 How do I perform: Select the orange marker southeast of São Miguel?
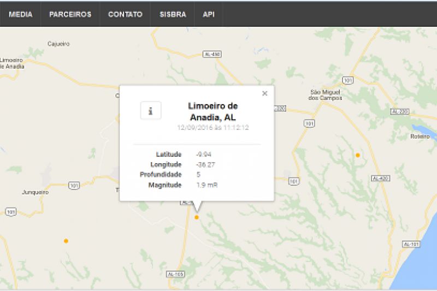pos(358,156)
